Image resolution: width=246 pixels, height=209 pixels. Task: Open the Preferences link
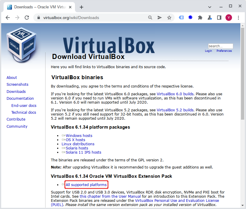point(224,51)
